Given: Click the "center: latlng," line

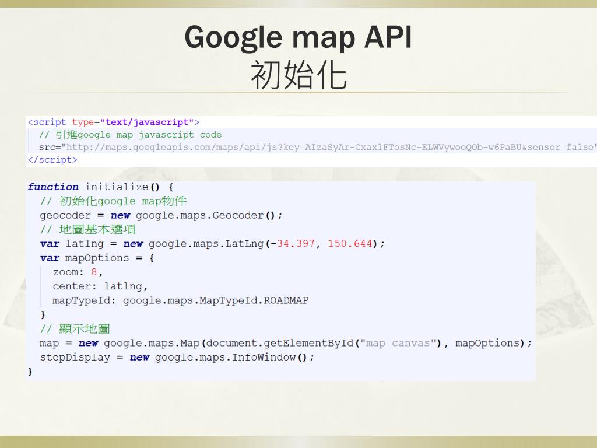Looking at the screenshot, I should (x=100, y=286).
